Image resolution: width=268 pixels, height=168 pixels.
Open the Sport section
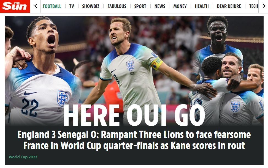pos(140,6)
